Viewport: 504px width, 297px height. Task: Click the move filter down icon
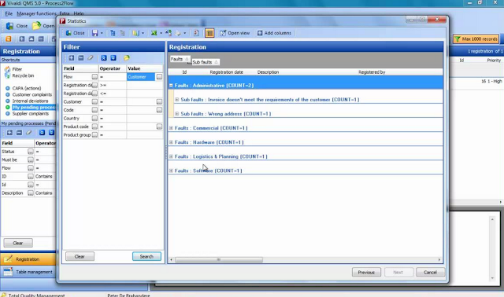point(113,58)
